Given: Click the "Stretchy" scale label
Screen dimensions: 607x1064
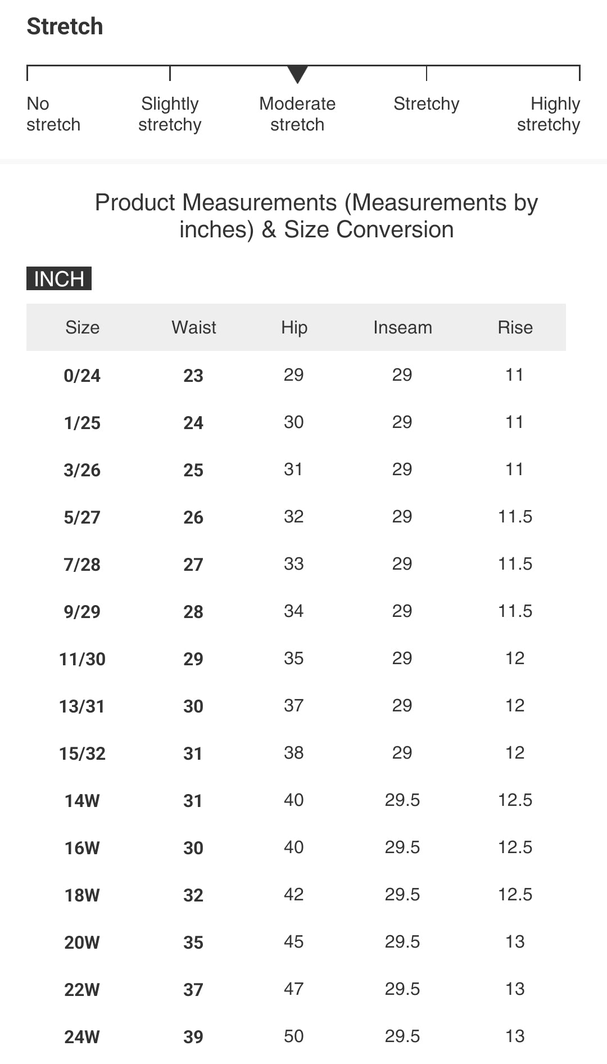Looking at the screenshot, I should (426, 104).
